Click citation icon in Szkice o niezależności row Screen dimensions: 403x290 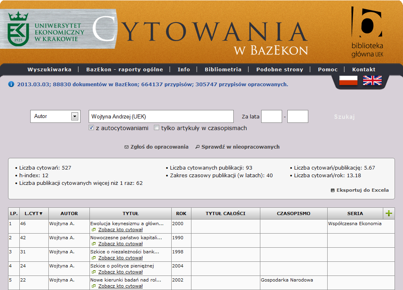pyautogui.click(x=94, y=258)
